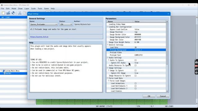Collapse Image To Ignore subgroup
Viewport: 198px width, 111px height.
coord(109,70)
